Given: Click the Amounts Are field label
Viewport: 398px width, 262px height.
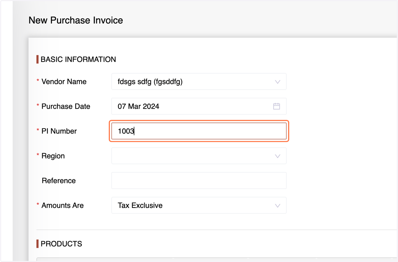Looking at the screenshot, I should coord(63,205).
